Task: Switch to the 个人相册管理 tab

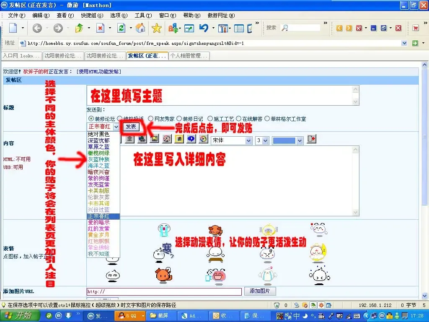Action: point(189,56)
